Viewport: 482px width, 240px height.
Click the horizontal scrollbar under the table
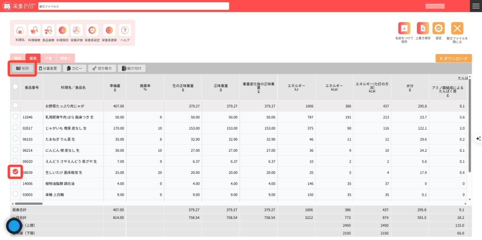[x=28, y=203]
